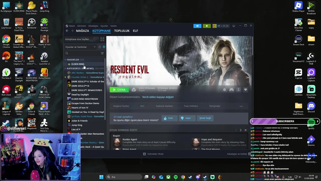Recommend the game with Evet button
321x181 pixels.
(170, 118)
